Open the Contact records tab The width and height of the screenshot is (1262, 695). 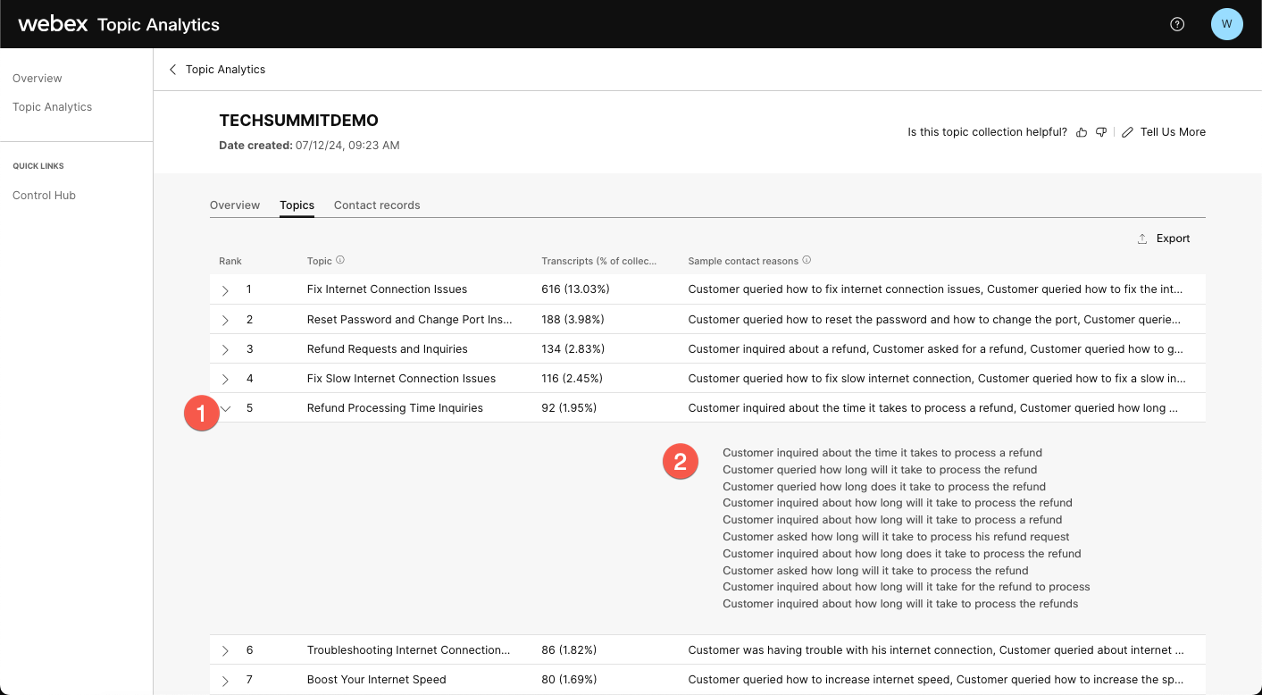click(x=377, y=205)
